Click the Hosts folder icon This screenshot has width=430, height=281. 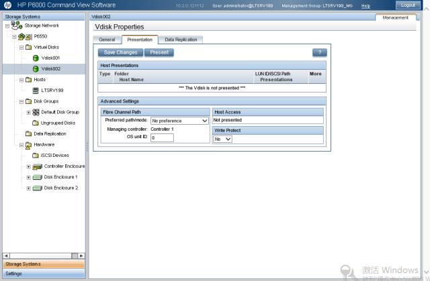point(28,80)
